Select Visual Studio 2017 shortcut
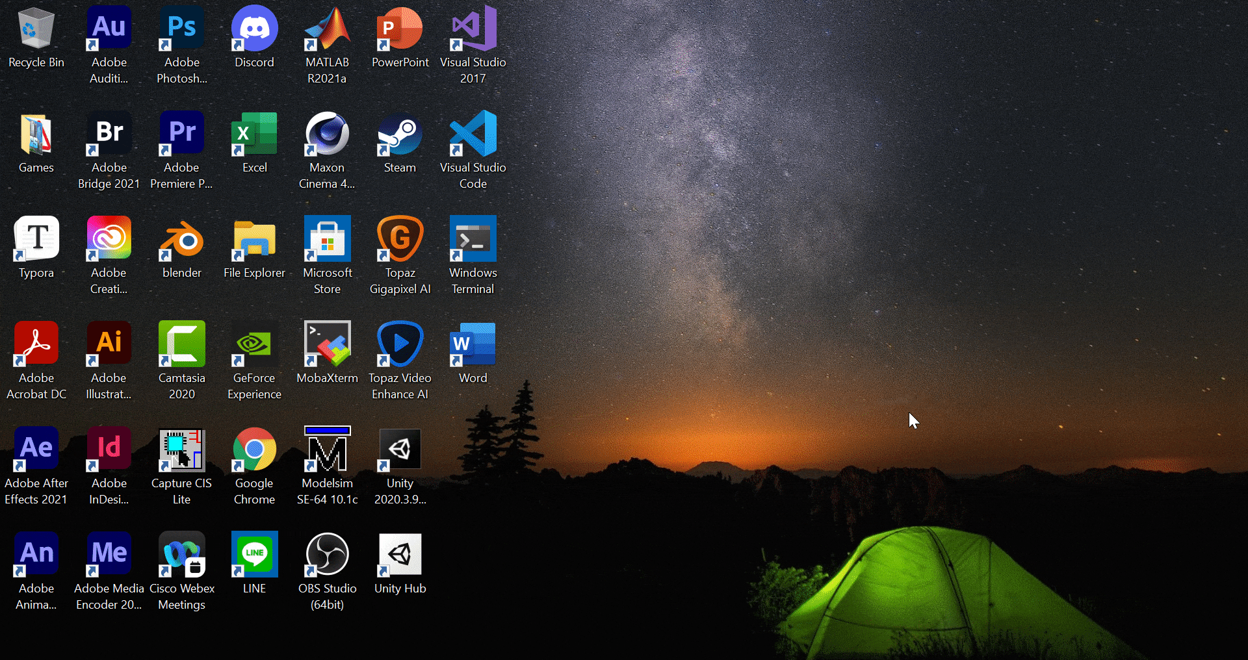This screenshot has height=660, width=1248. (473, 29)
